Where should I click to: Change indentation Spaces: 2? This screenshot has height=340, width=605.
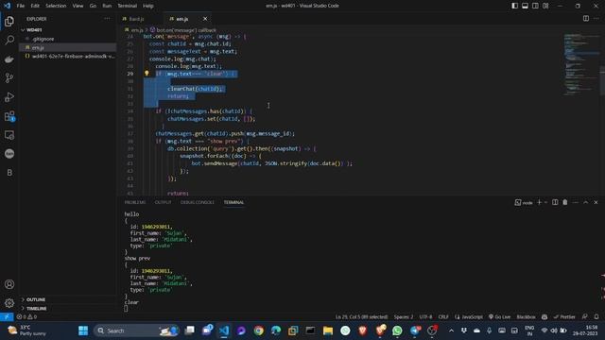click(404, 317)
